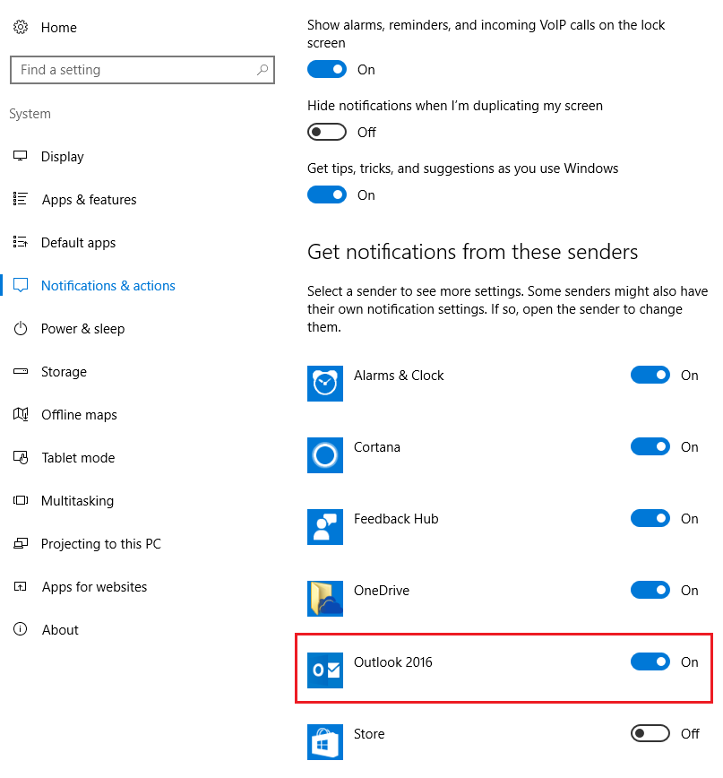This screenshot has height=778, width=723.
Task: Click the Display monitor icon
Action: 21,156
